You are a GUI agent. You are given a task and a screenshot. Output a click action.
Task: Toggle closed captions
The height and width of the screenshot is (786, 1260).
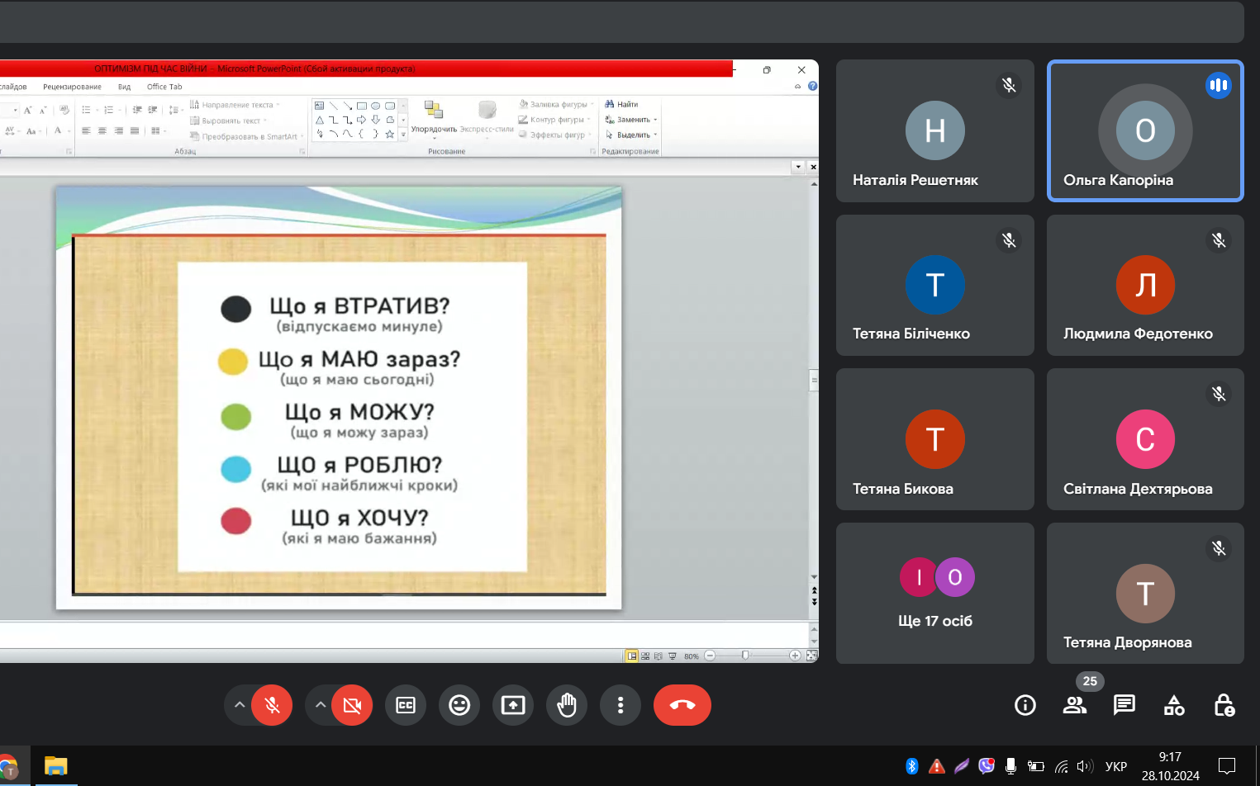(406, 705)
